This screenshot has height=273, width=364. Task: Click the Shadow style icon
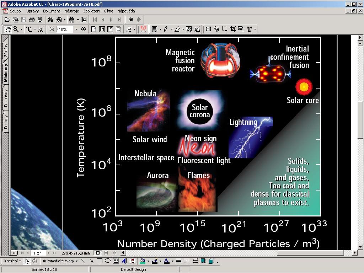point(203,261)
